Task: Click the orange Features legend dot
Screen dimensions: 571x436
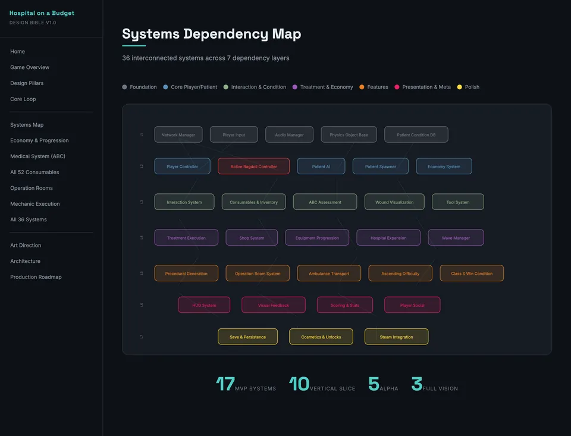Action: pyautogui.click(x=362, y=87)
